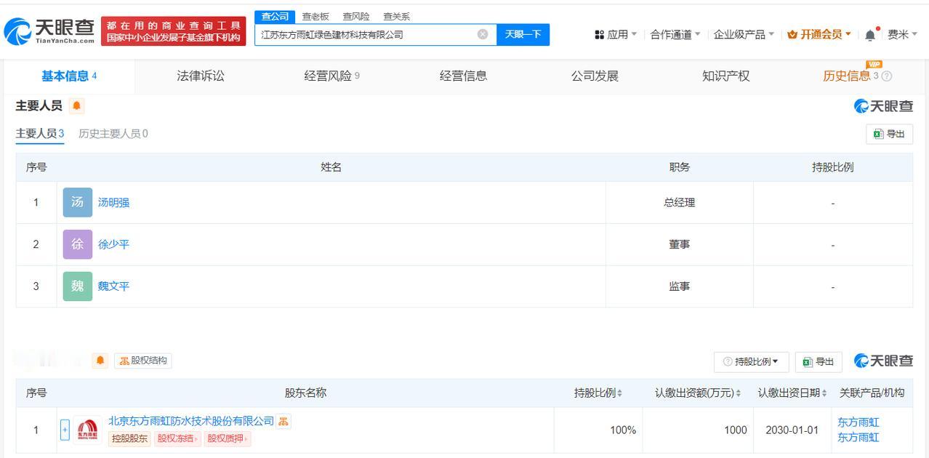Click avatar 魏 for 魏文平
The image size is (929, 458).
[78, 286]
